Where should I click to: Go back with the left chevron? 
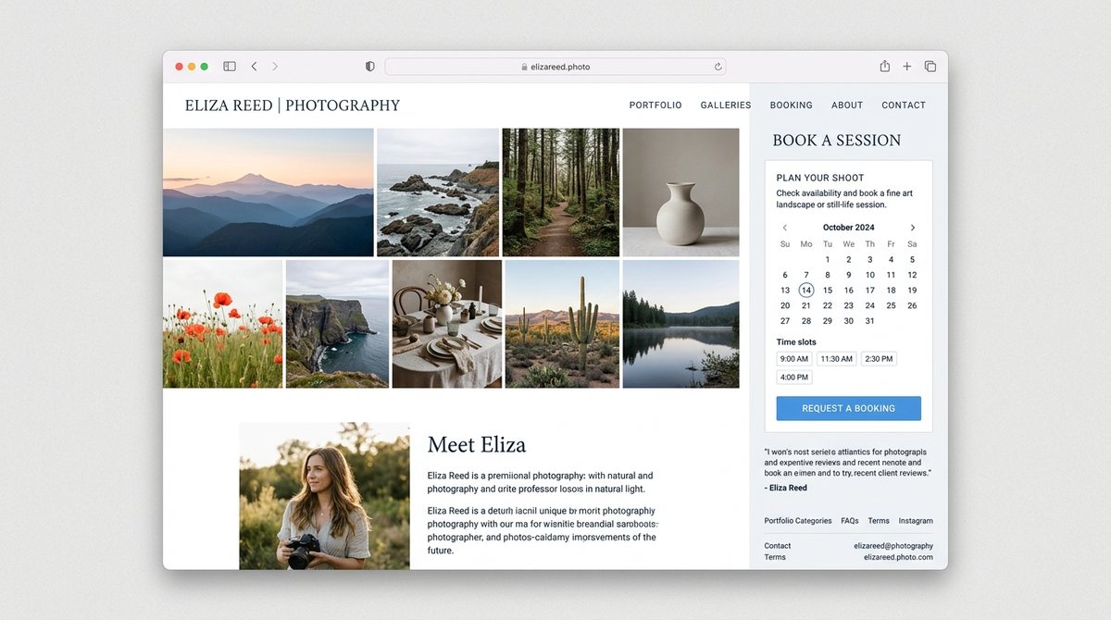254,67
